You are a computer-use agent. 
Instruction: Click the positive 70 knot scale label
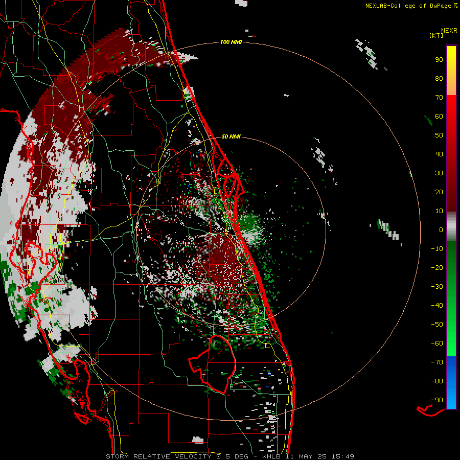(439, 98)
